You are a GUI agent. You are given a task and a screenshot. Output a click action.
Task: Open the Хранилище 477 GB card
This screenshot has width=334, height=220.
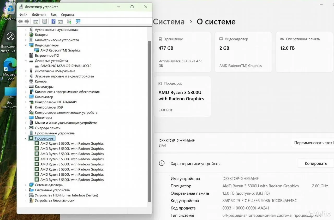(182, 52)
